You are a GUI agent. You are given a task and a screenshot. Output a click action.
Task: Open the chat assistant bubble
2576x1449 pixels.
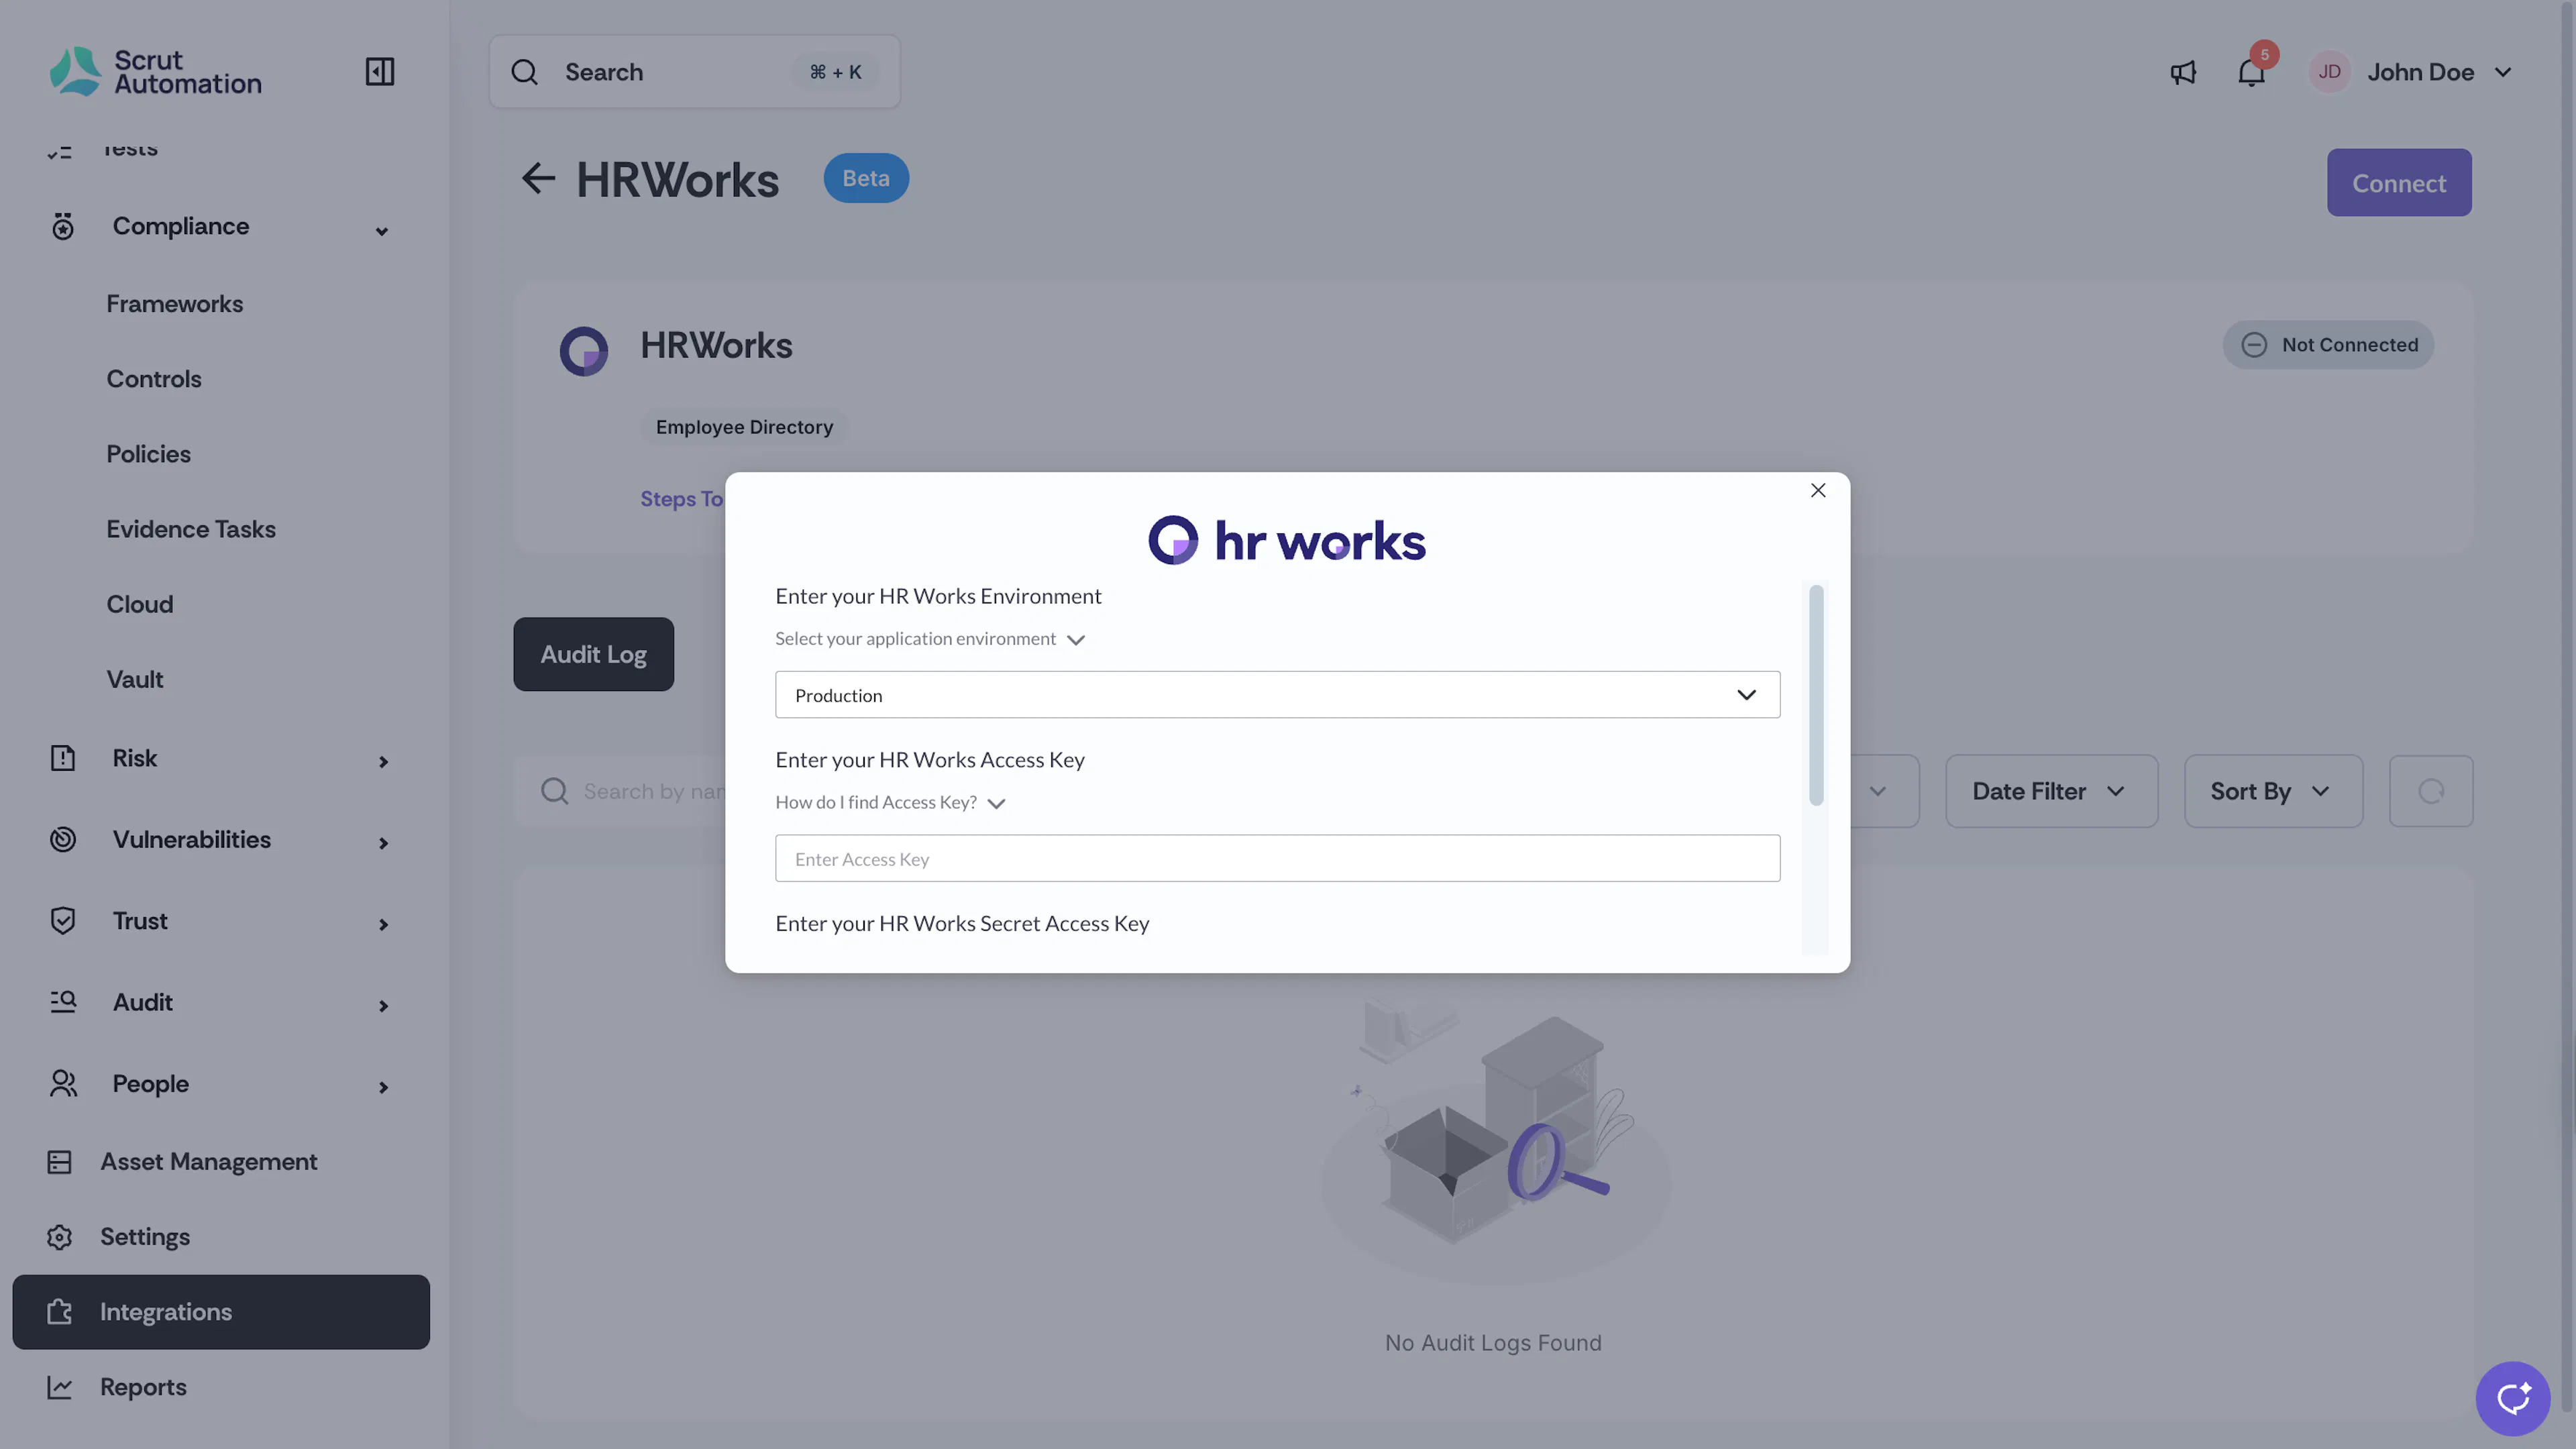[2512, 1398]
